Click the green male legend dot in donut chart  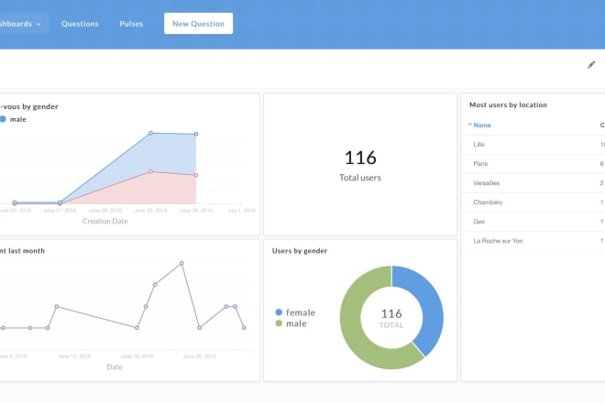click(279, 323)
